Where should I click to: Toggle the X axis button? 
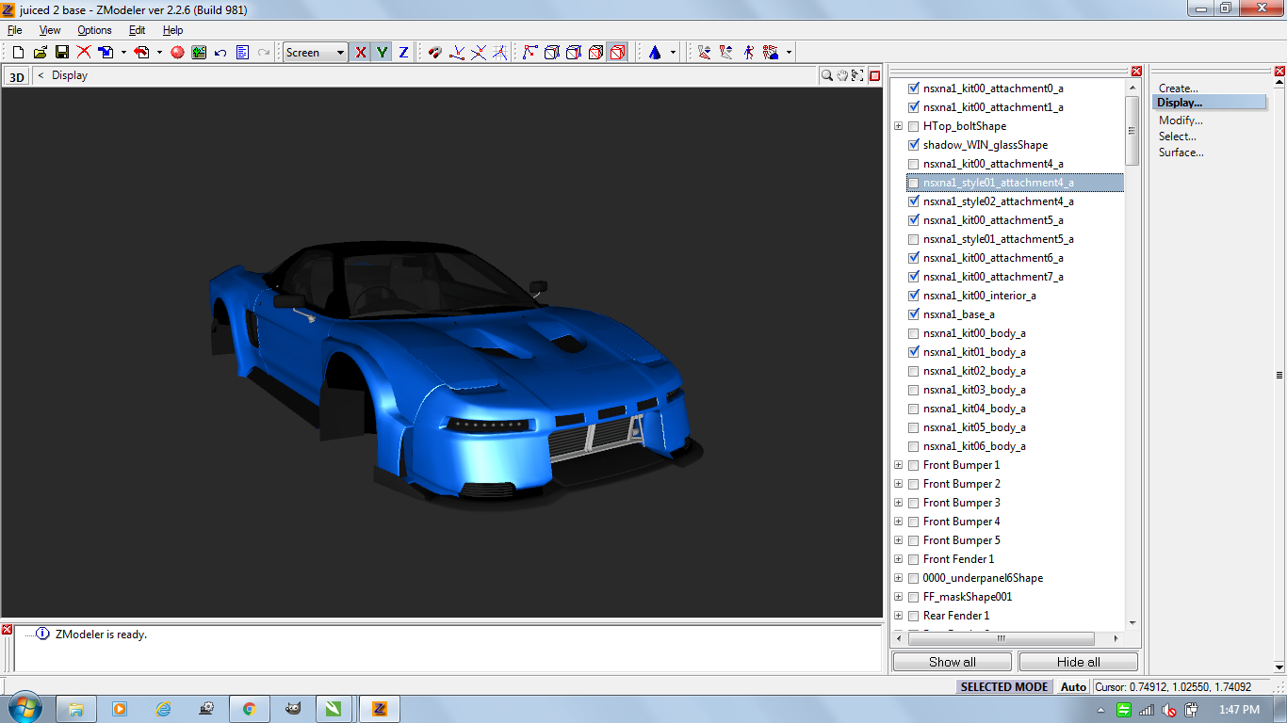tap(360, 53)
